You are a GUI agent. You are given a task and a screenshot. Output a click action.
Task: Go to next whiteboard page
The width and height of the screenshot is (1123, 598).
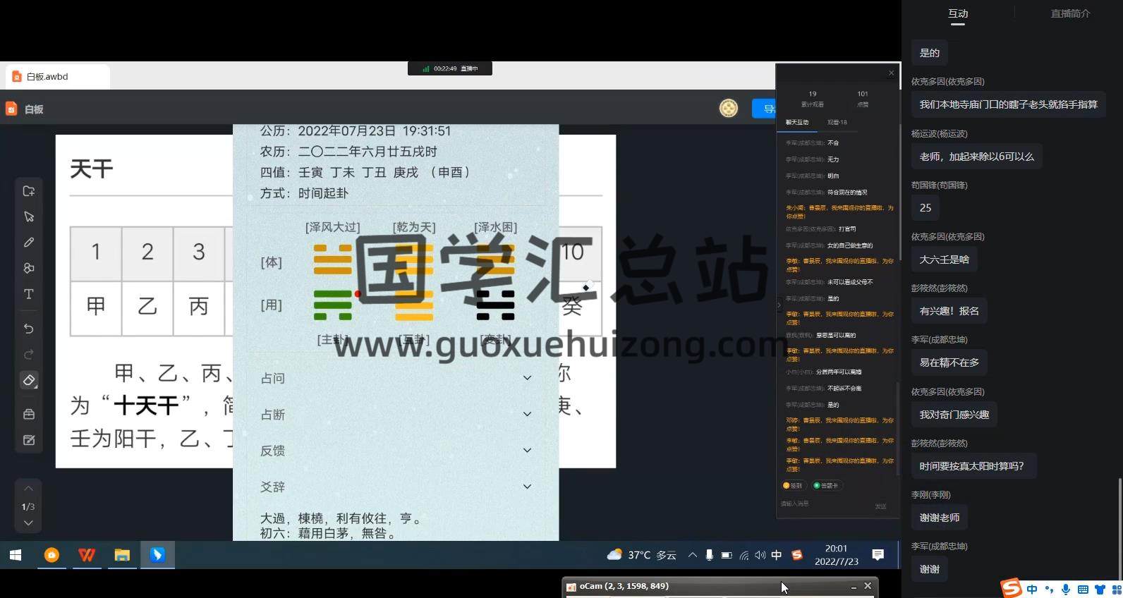(x=28, y=523)
